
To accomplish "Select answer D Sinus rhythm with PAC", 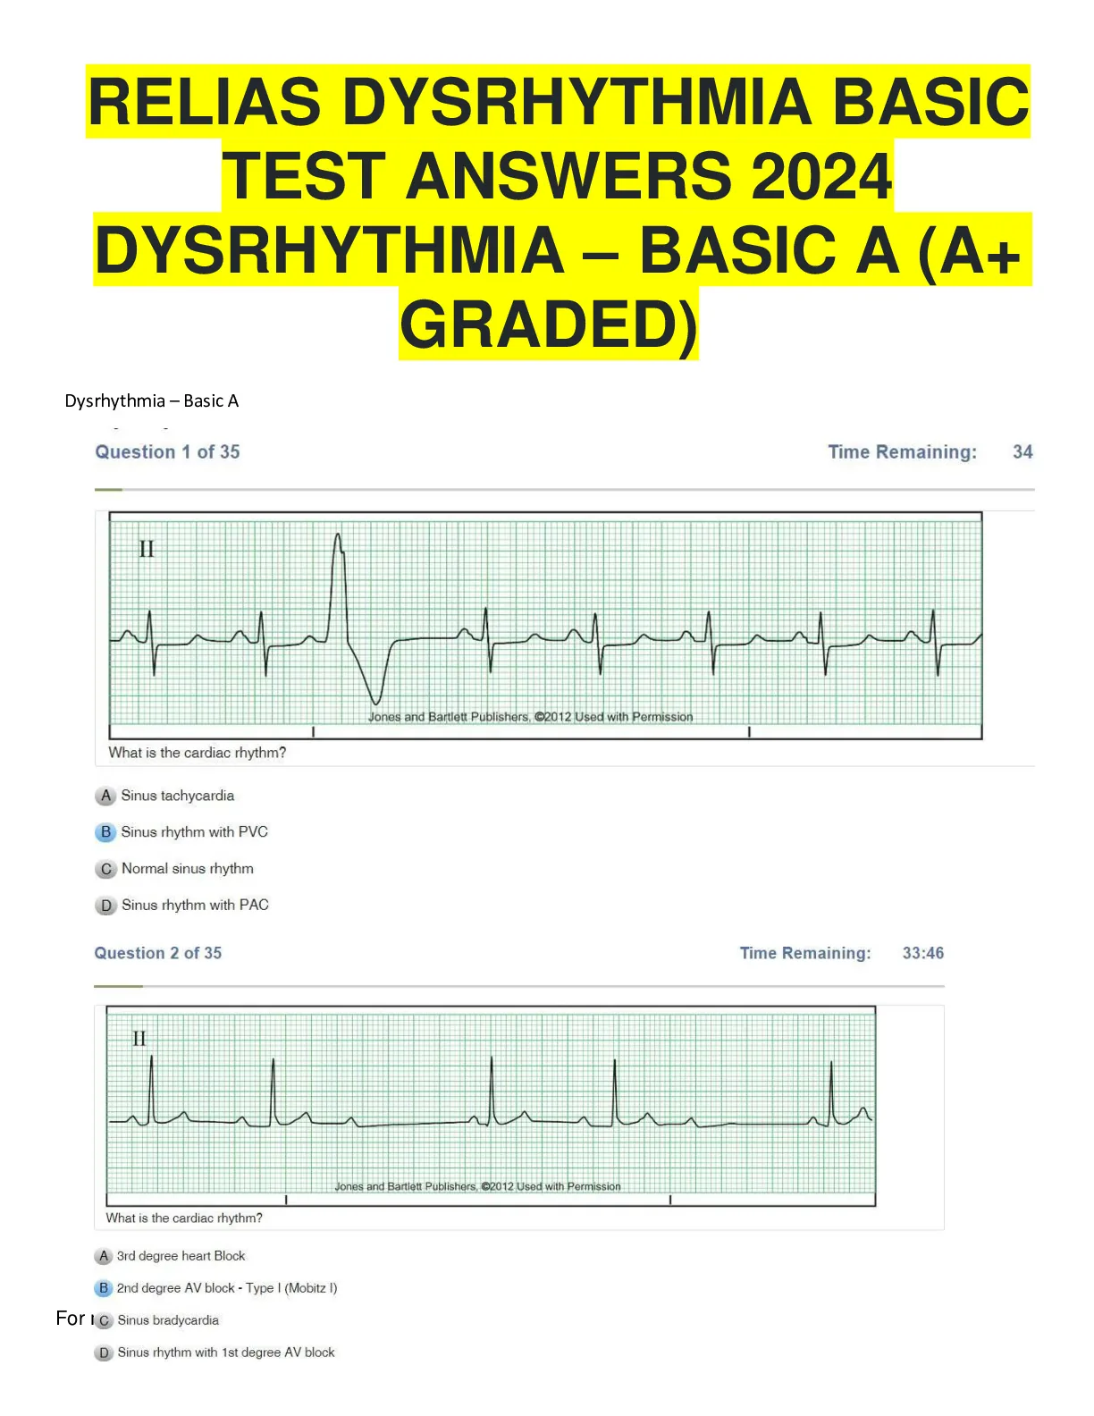I will tap(182, 906).
